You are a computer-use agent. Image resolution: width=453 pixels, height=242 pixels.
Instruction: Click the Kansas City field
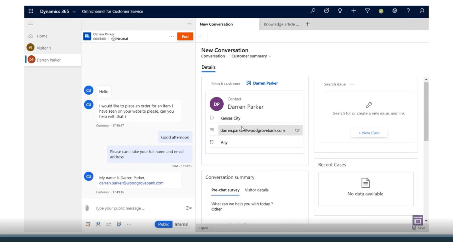coord(260,118)
